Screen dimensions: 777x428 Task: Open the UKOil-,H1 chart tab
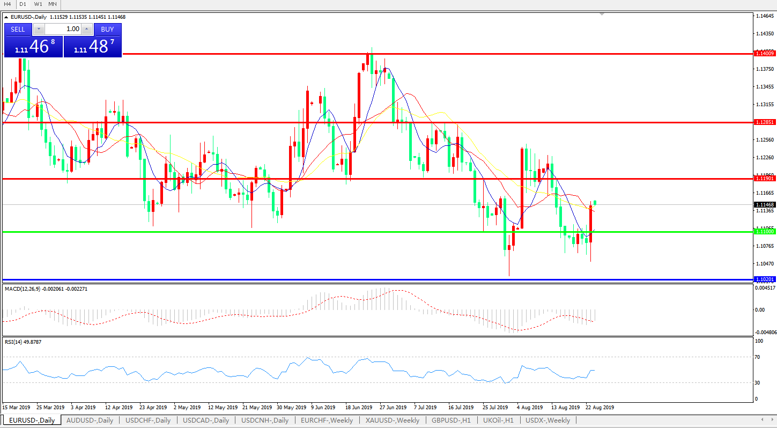pos(498,420)
